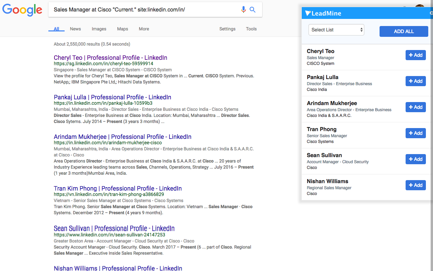Add Nishan Williams to leads
Image resolution: width=433 pixels, height=271 pixels.
tap(415, 185)
